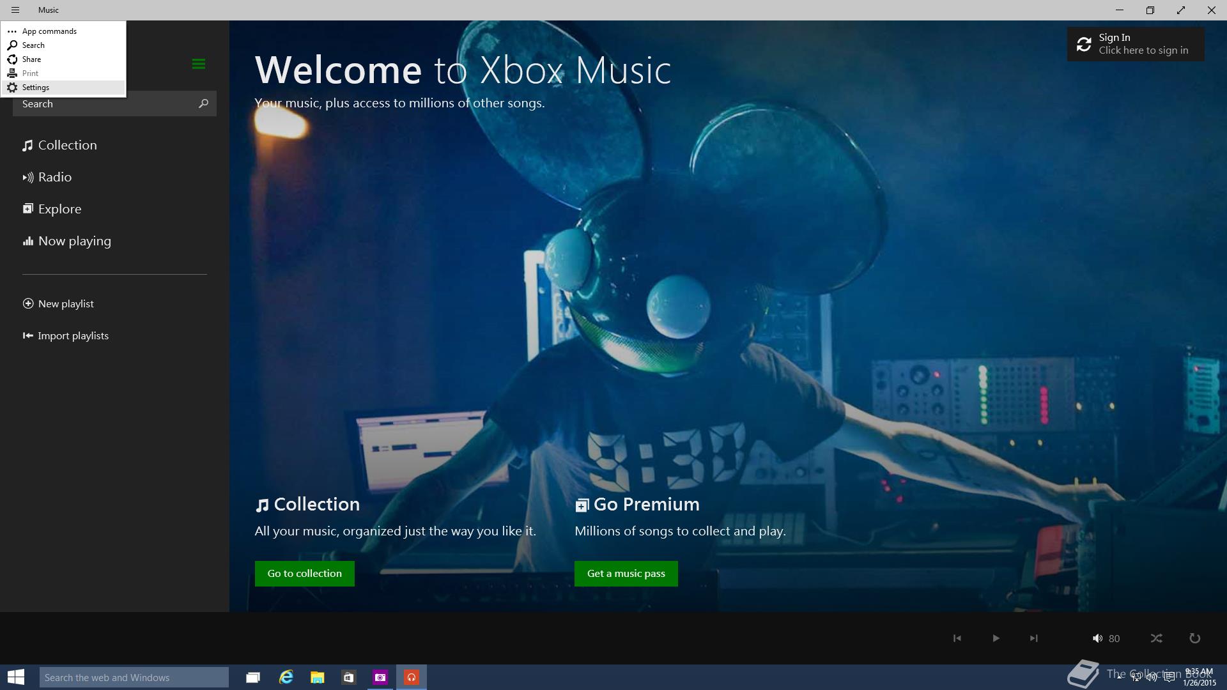Viewport: 1227px width, 690px height.
Task: Click the full-screen arrows icon in title bar
Action: pos(1181,10)
